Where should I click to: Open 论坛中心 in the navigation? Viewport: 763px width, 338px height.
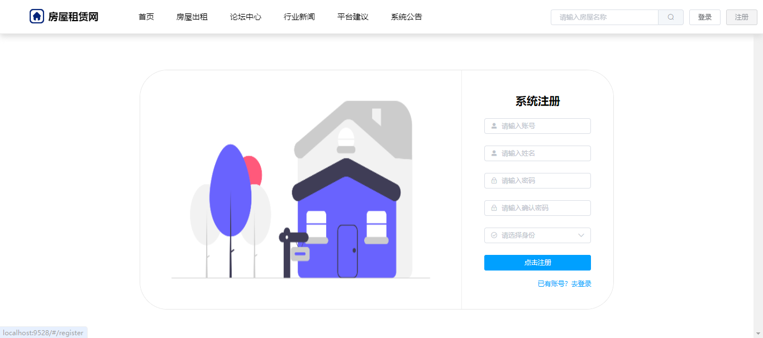246,17
